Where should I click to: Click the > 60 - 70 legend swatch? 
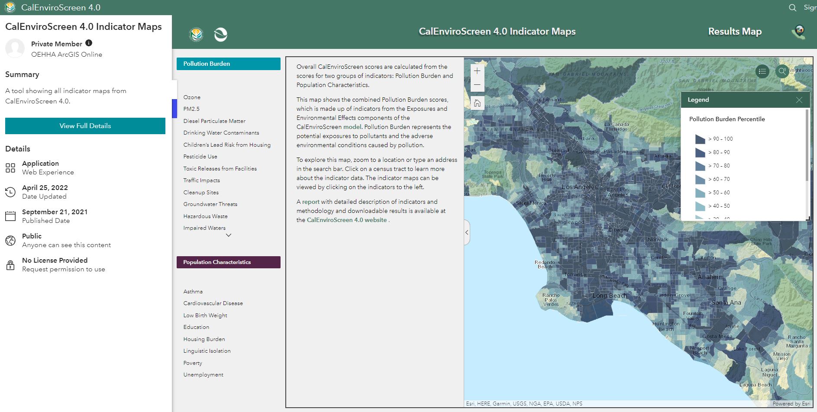pos(700,179)
